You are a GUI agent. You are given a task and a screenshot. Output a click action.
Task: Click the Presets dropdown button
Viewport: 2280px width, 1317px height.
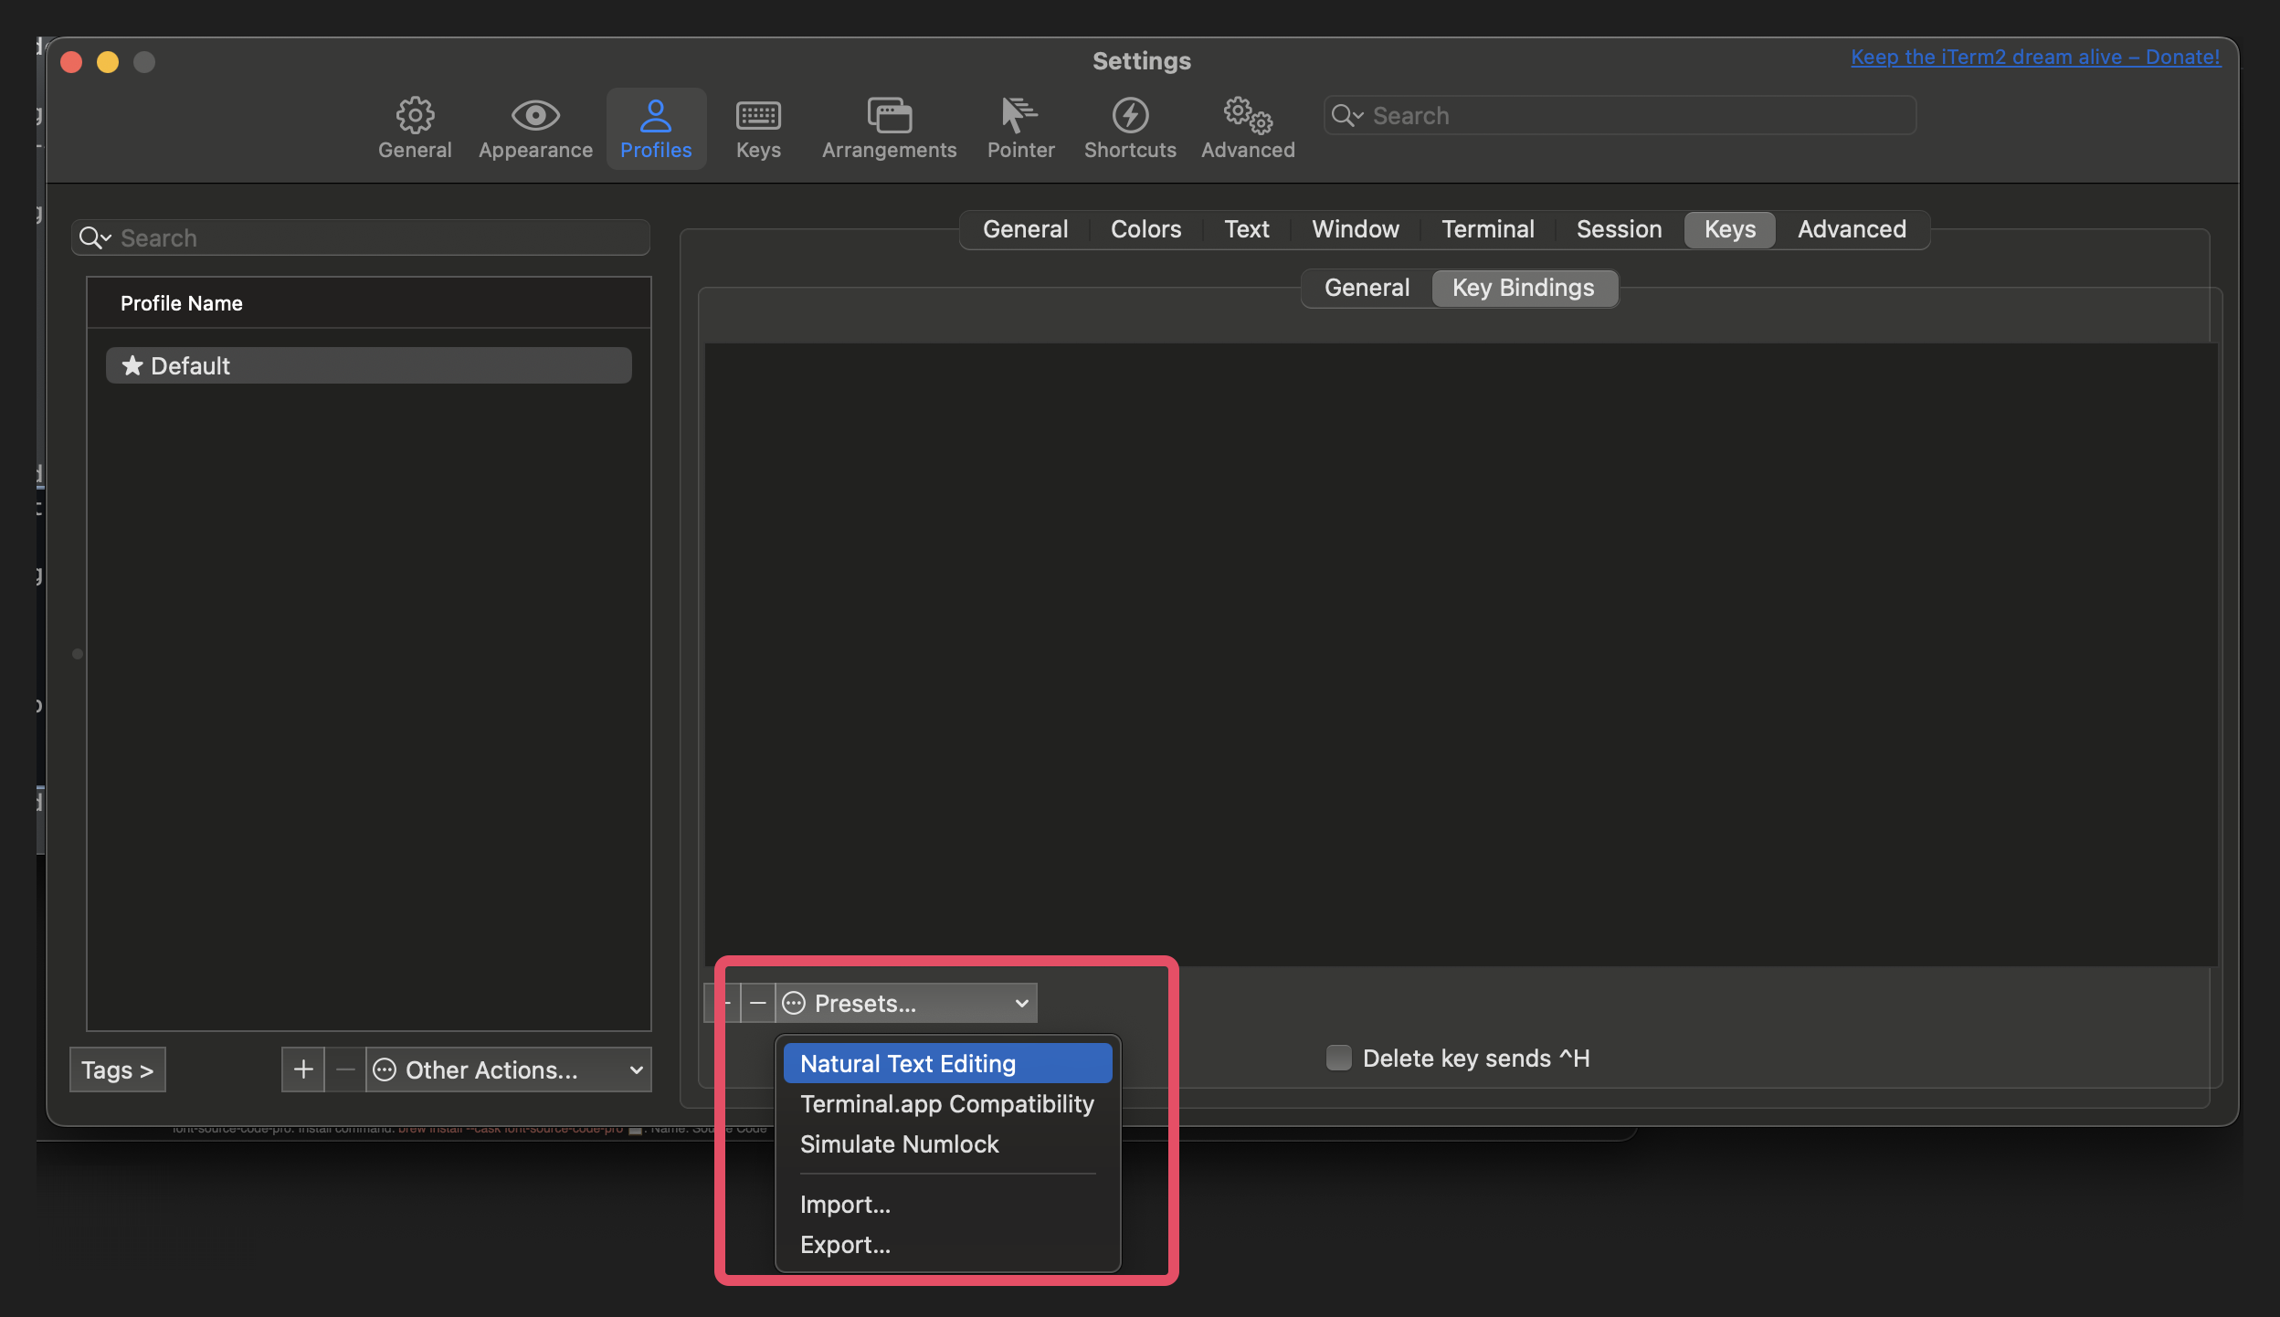(x=906, y=1004)
